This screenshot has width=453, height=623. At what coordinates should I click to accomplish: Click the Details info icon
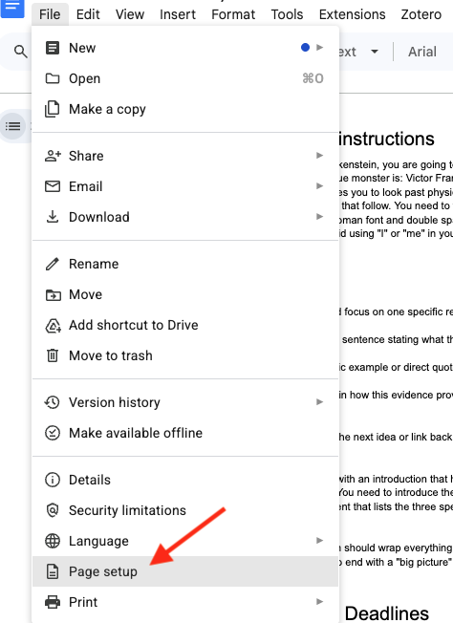pyautogui.click(x=53, y=480)
